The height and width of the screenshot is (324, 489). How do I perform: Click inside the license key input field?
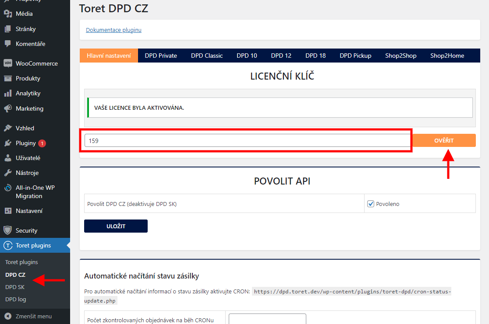[x=245, y=140]
